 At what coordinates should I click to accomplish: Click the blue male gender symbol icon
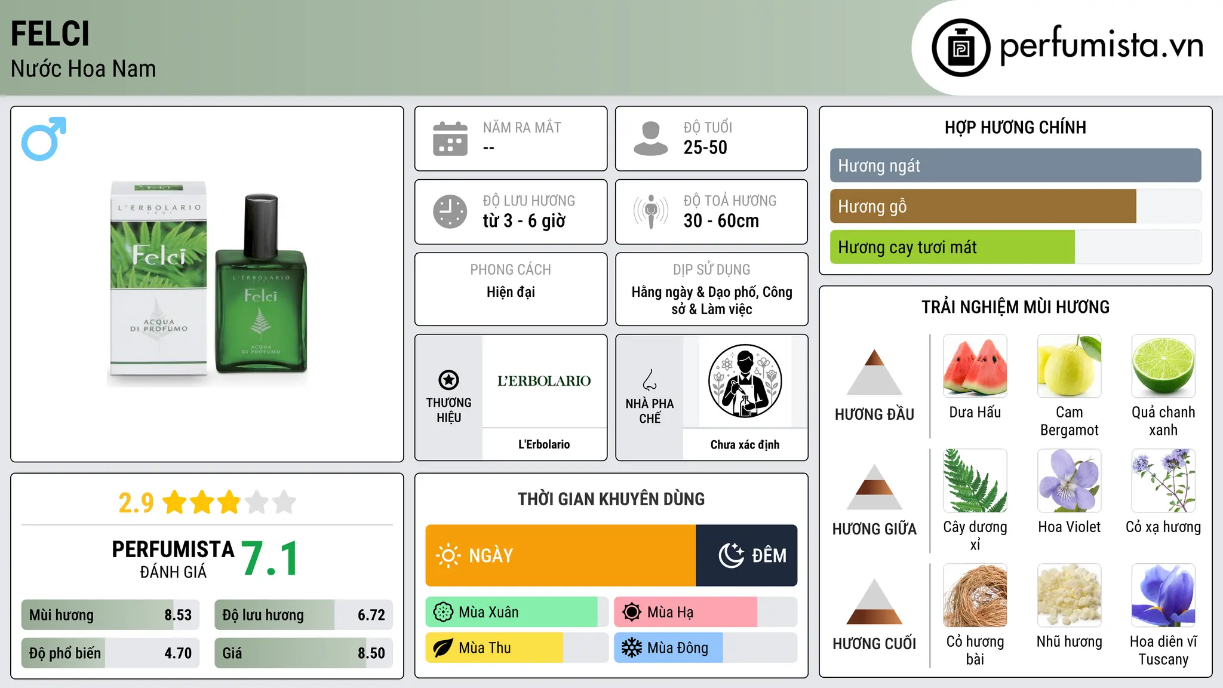pos(44,139)
